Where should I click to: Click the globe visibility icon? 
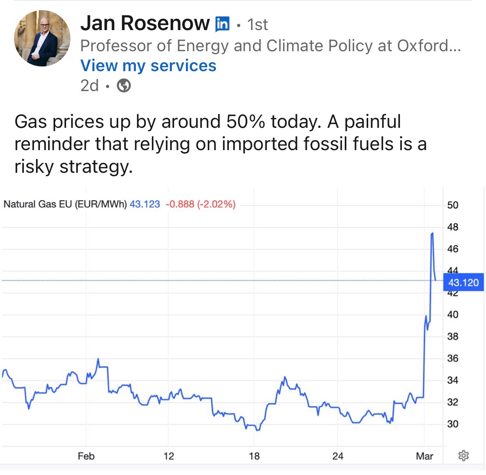pyautogui.click(x=124, y=85)
